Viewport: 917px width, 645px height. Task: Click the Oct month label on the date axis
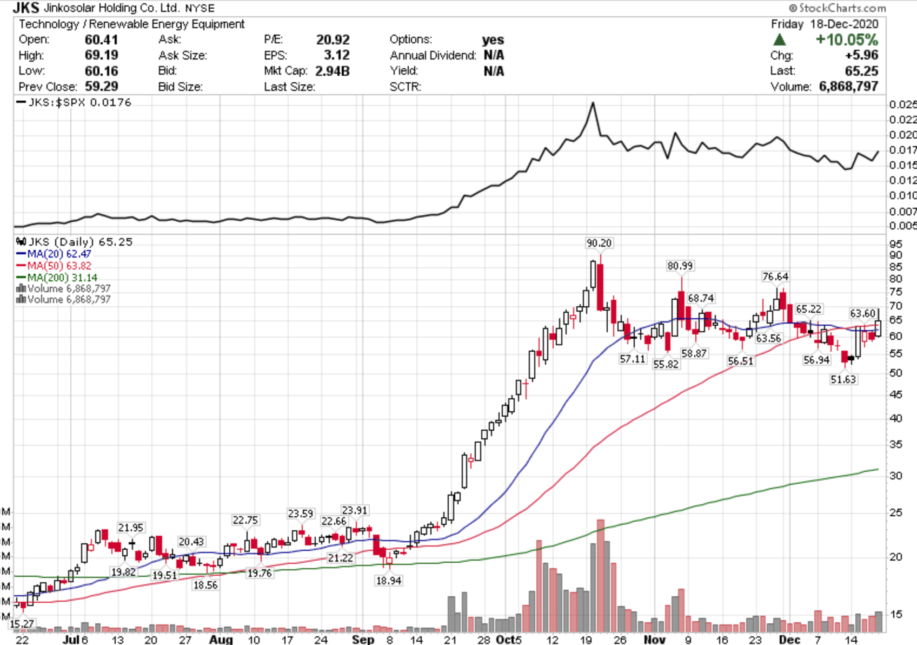(506, 640)
